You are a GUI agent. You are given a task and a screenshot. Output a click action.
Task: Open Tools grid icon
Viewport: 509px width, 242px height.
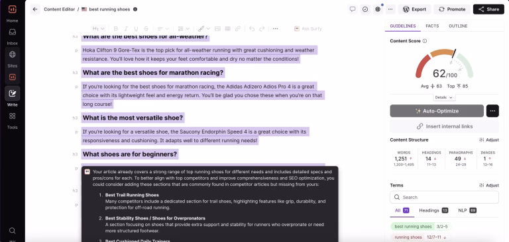13,116
